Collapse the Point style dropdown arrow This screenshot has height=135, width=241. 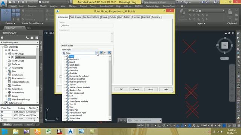point(97,53)
